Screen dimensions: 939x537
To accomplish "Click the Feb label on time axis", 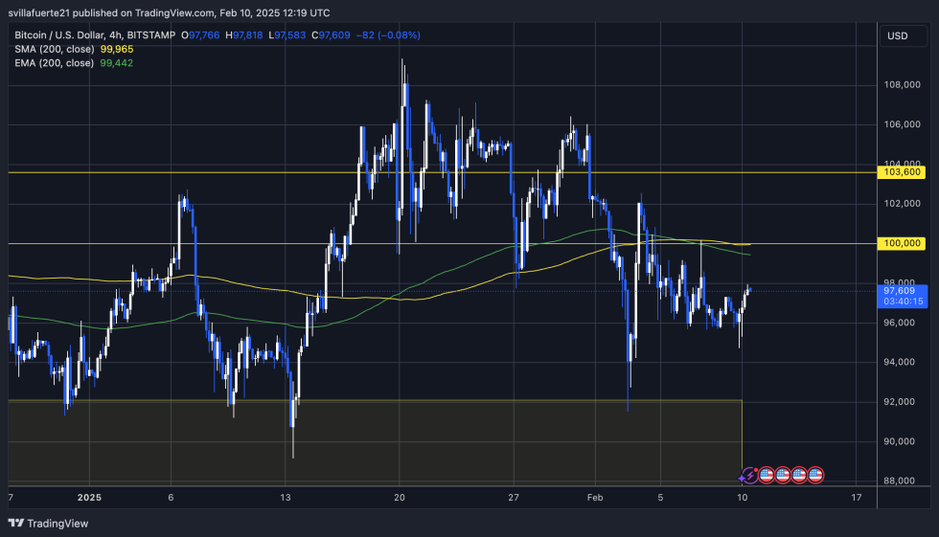I will (595, 498).
